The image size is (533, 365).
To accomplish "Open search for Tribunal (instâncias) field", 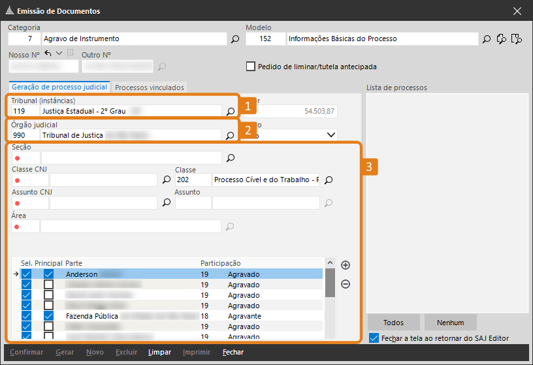I will [x=230, y=112].
